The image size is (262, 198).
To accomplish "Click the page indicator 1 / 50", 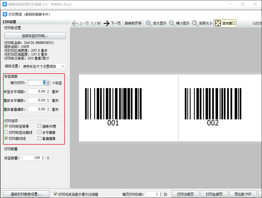I will click(x=96, y=23).
